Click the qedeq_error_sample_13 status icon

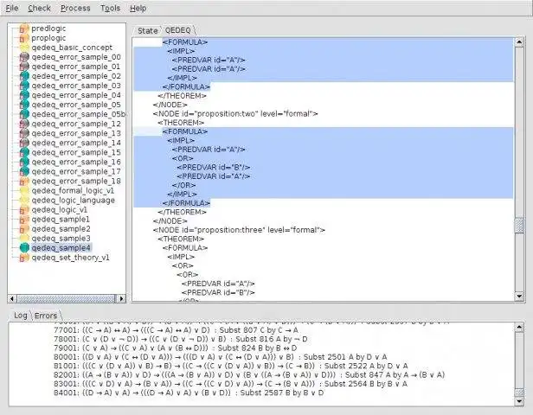coord(24,133)
